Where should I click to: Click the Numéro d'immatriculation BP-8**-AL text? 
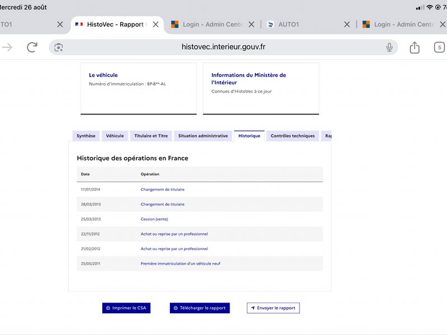[x=127, y=84]
